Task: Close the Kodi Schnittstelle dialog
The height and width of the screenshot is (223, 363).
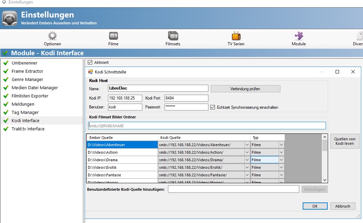Action: click(353, 72)
